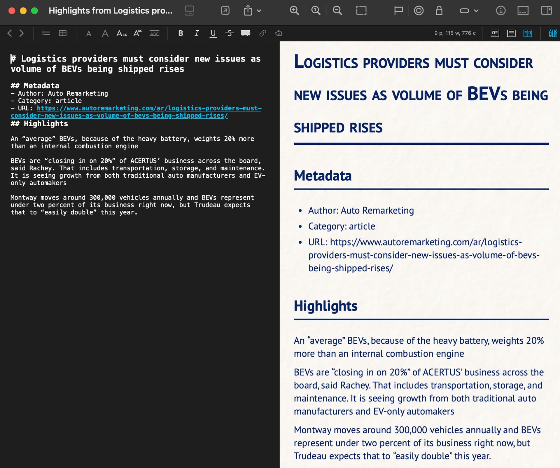This screenshot has height=468, width=560.
Task: Zoom out with the magnifier minus icon
Action: pyautogui.click(x=337, y=11)
